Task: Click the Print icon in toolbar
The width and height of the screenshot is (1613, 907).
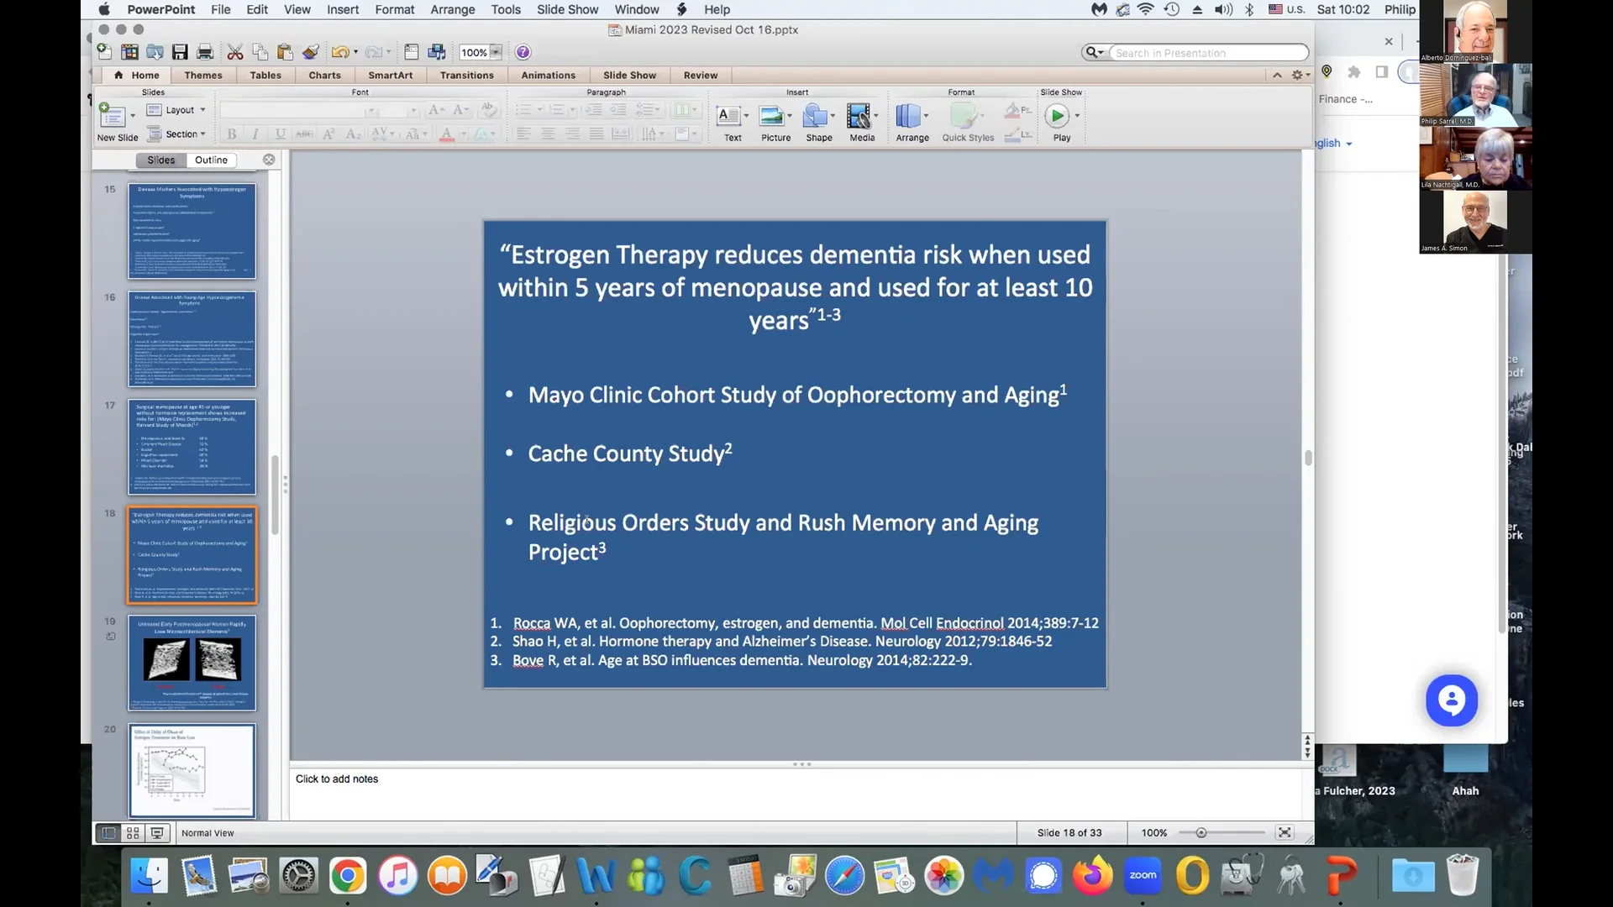Action: [205, 52]
